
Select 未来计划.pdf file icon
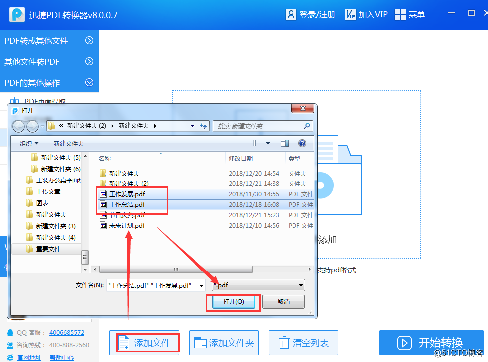click(103, 225)
